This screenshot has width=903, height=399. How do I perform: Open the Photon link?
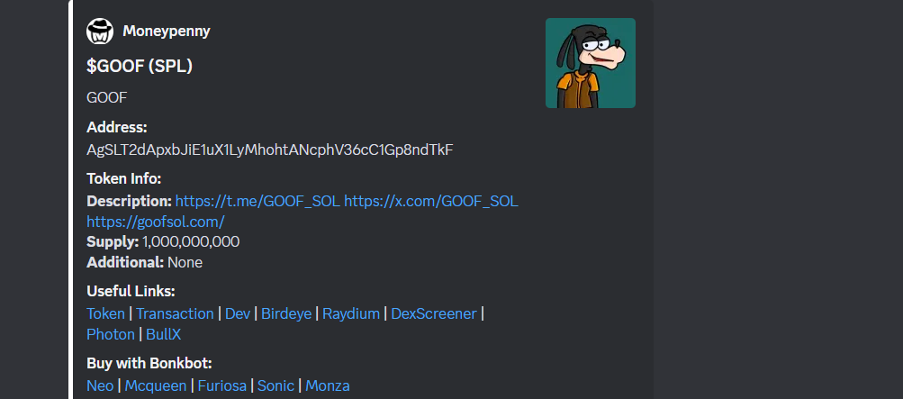point(111,334)
